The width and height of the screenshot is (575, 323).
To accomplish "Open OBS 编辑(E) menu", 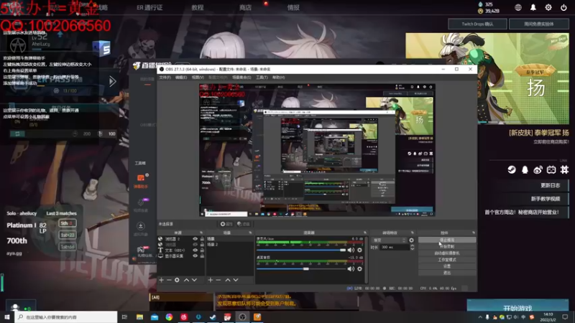I will (x=181, y=78).
